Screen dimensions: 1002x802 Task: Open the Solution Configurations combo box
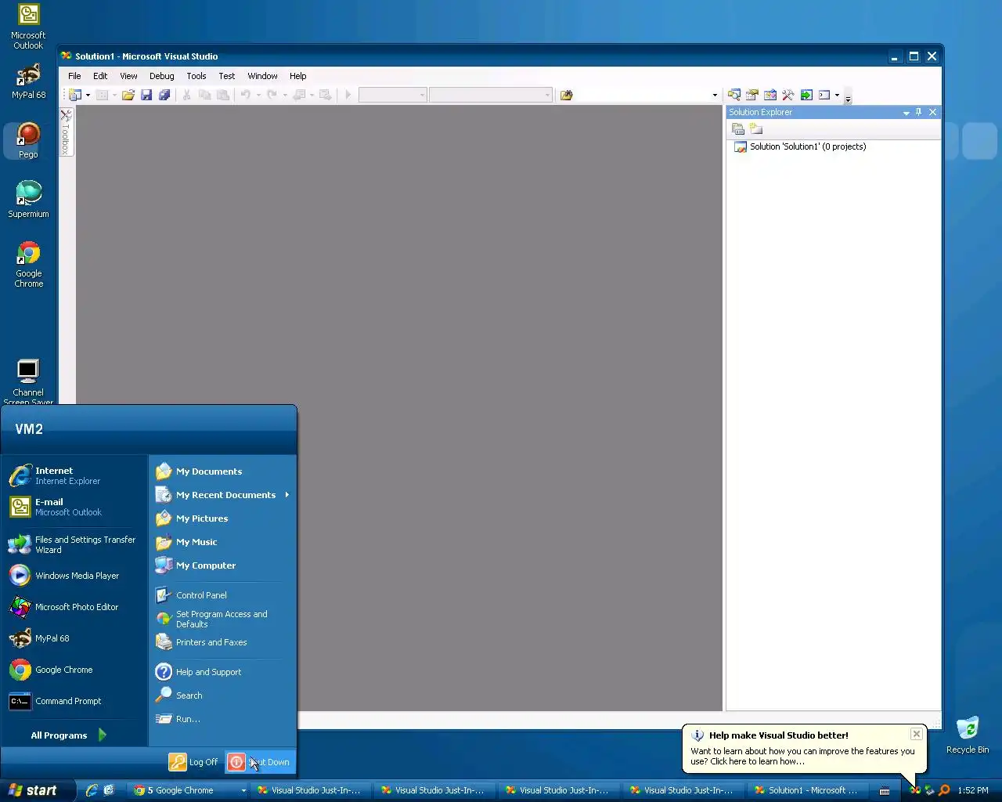392,95
